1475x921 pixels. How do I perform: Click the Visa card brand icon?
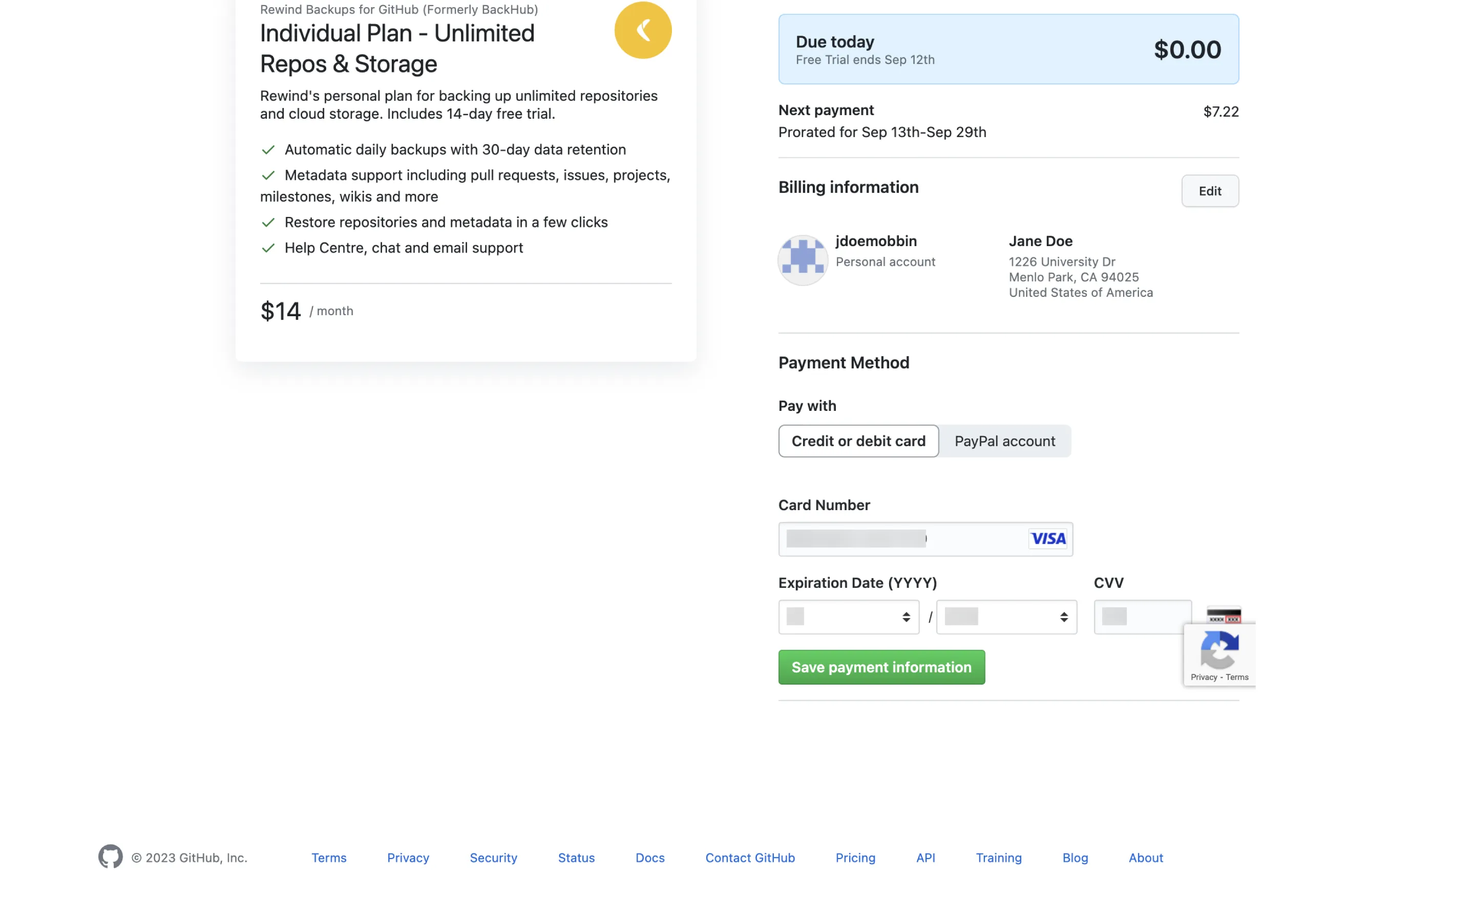(x=1048, y=538)
